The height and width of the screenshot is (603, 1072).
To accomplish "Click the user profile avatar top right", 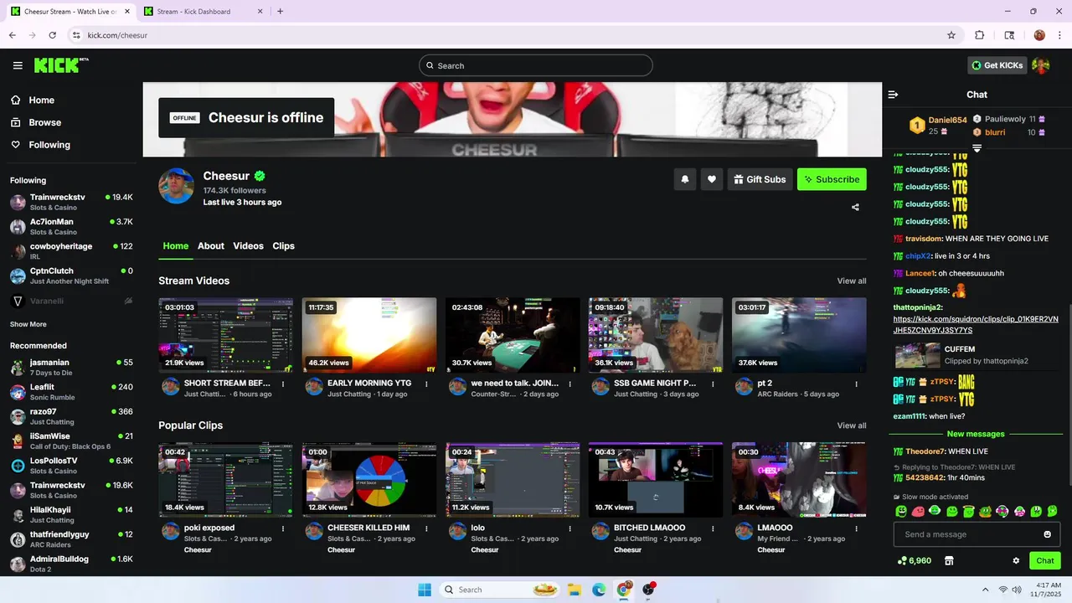I will pos(1041,65).
